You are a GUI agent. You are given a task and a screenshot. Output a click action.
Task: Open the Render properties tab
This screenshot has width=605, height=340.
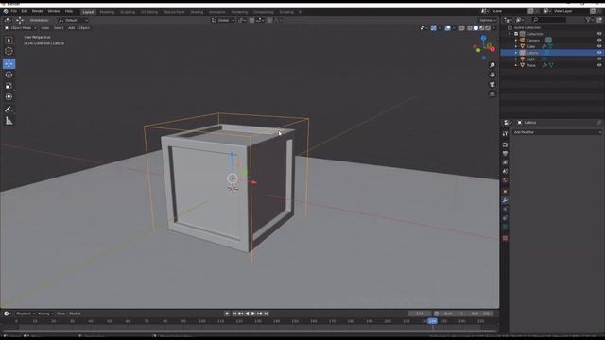coord(505,144)
